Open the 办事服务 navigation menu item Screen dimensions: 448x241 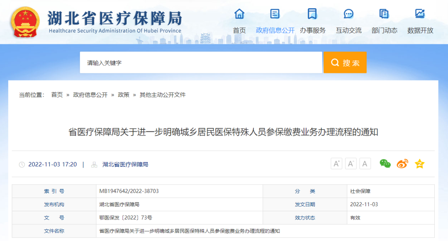pyautogui.click(x=313, y=30)
